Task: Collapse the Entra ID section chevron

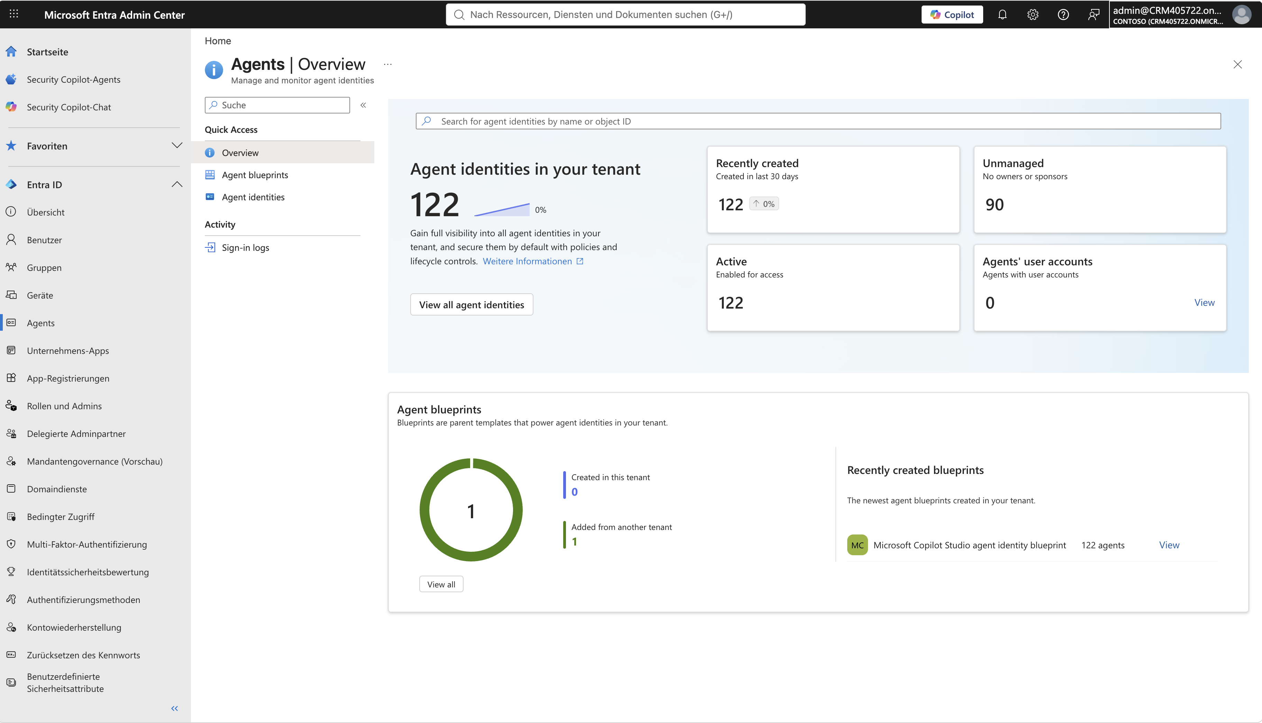Action: [x=177, y=184]
